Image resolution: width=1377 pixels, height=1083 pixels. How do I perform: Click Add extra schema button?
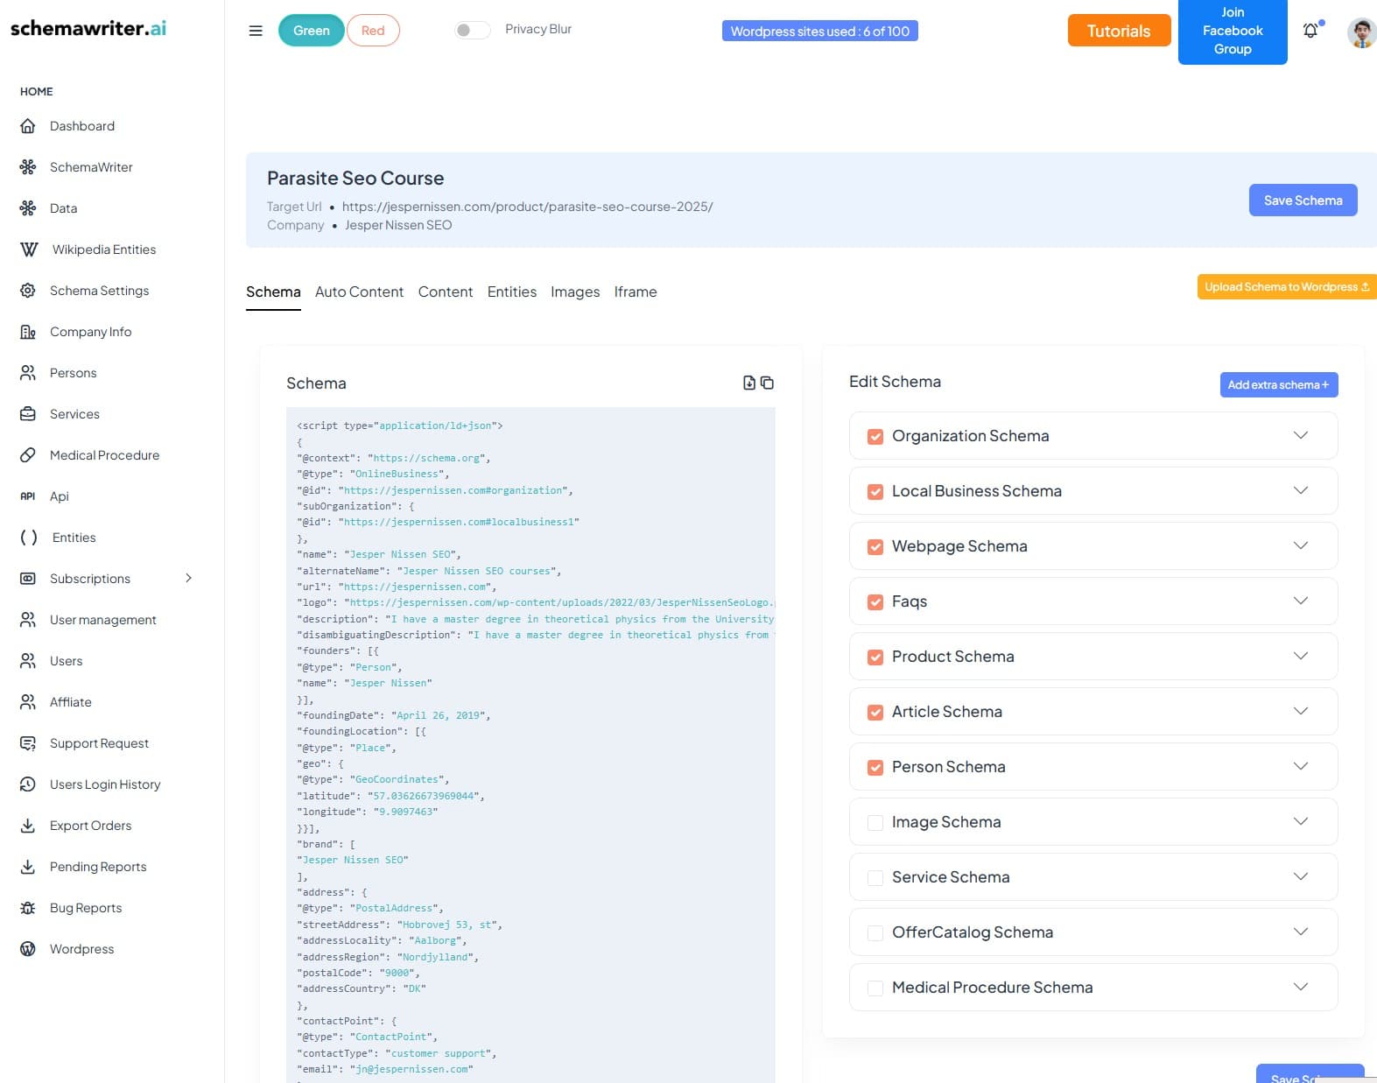click(1279, 385)
